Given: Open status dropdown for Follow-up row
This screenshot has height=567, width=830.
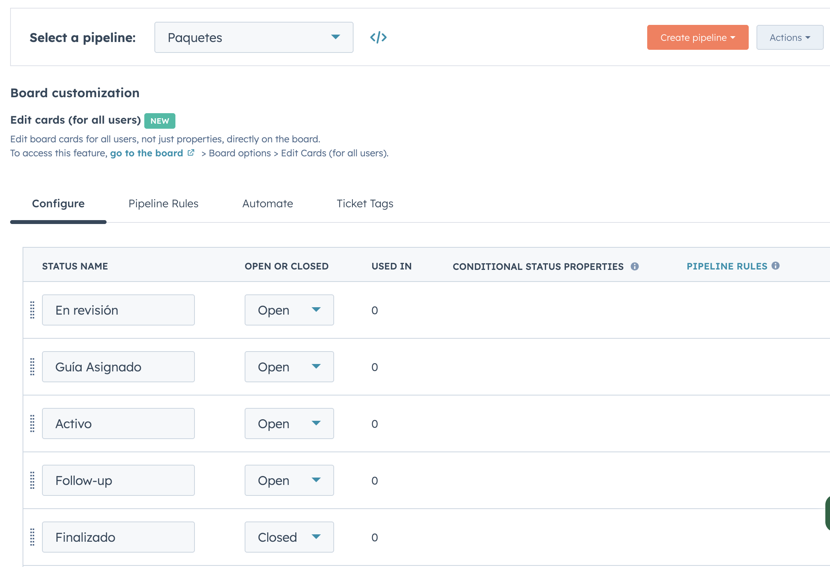Looking at the screenshot, I should click(x=289, y=480).
